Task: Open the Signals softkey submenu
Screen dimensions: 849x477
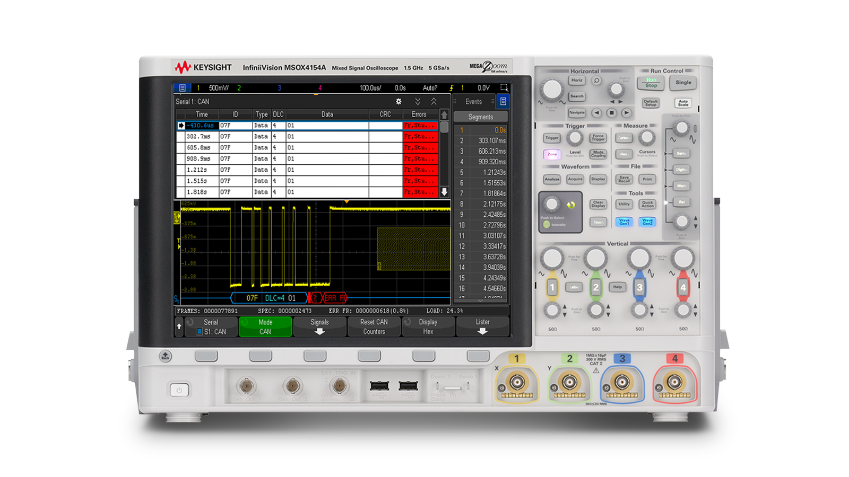Action: point(319,326)
